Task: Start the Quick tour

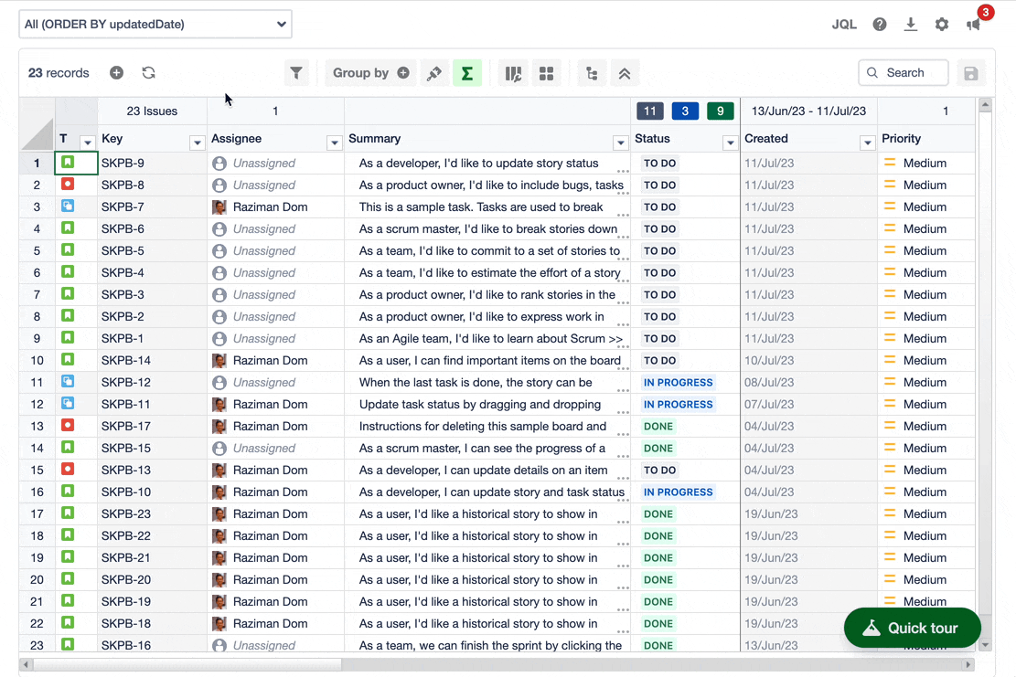Action: point(913,628)
